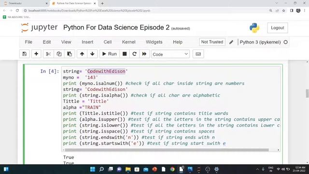This screenshot has width=309, height=174.
Task: Click the taskbar clock and date
Action: pos(299,169)
